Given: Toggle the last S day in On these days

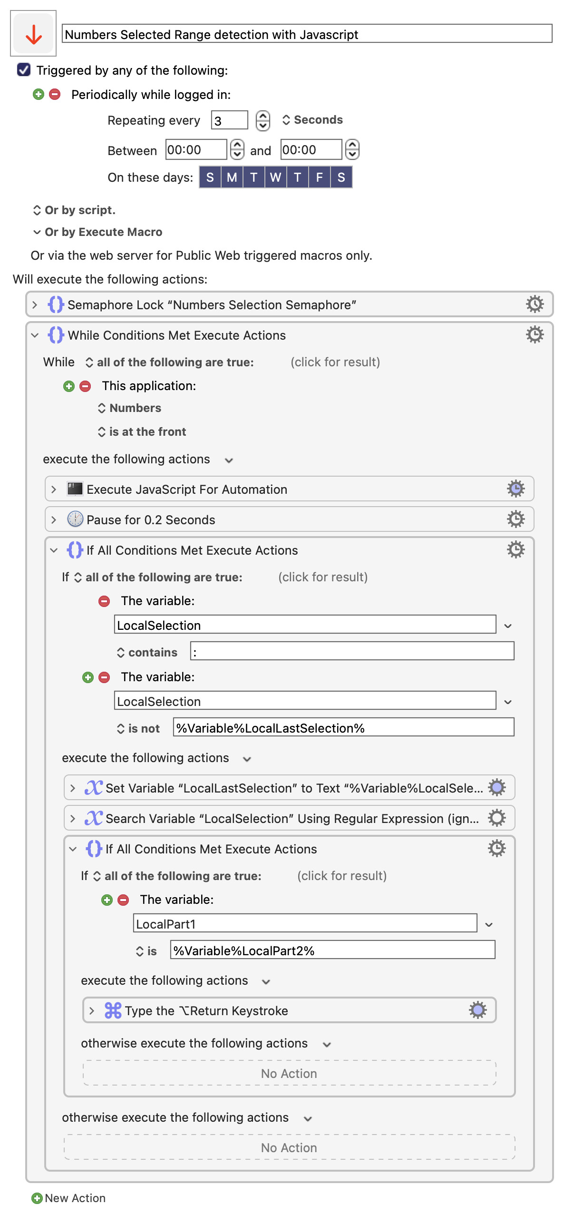Looking at the screenshot, I should [341, 177].
